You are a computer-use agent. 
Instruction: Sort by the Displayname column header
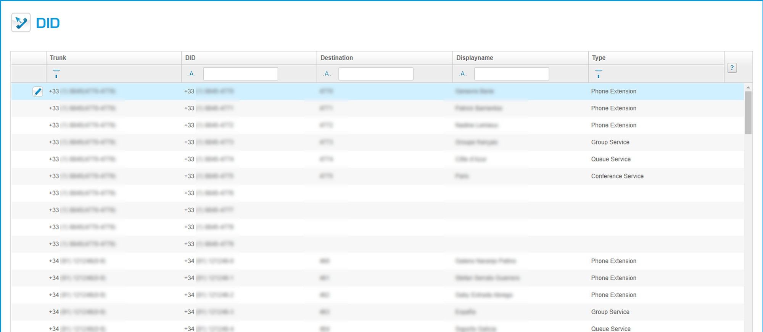coord(475,58)
